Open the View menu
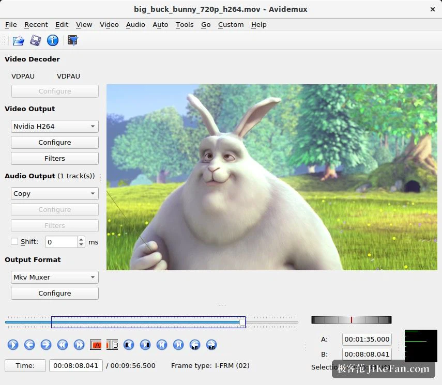Viewport: 442px width, 385px height. [x=84, y=25]
